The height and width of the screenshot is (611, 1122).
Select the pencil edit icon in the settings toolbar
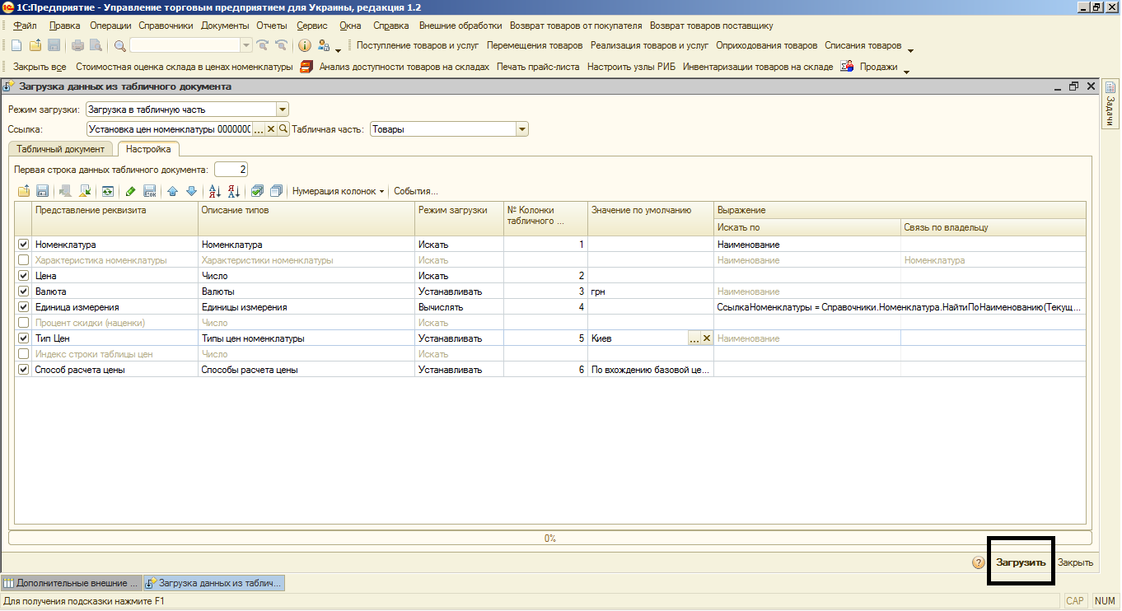point(129,190)
